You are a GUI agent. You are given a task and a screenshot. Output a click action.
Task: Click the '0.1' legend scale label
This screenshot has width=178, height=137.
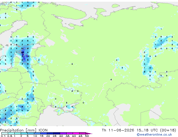3,136
